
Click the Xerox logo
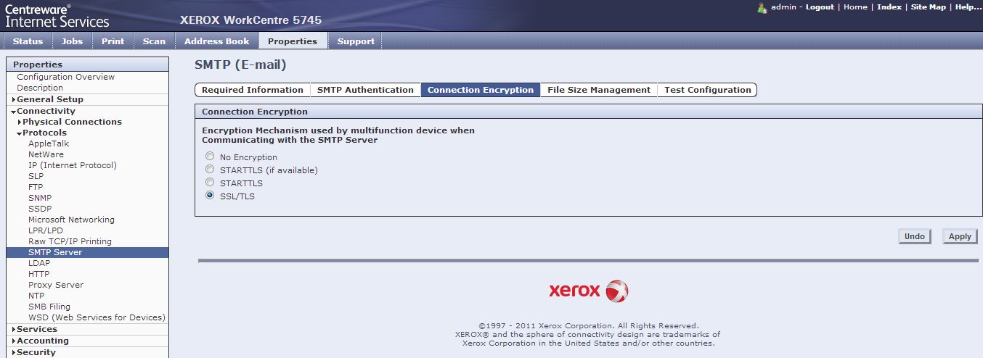click(x=589, y=291)
